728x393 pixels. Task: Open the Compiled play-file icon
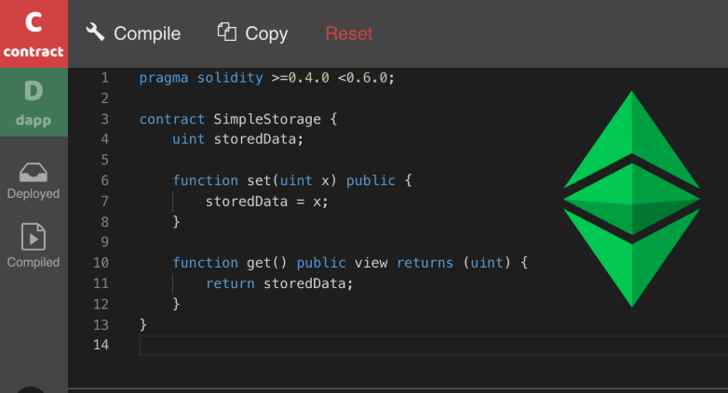34,237
